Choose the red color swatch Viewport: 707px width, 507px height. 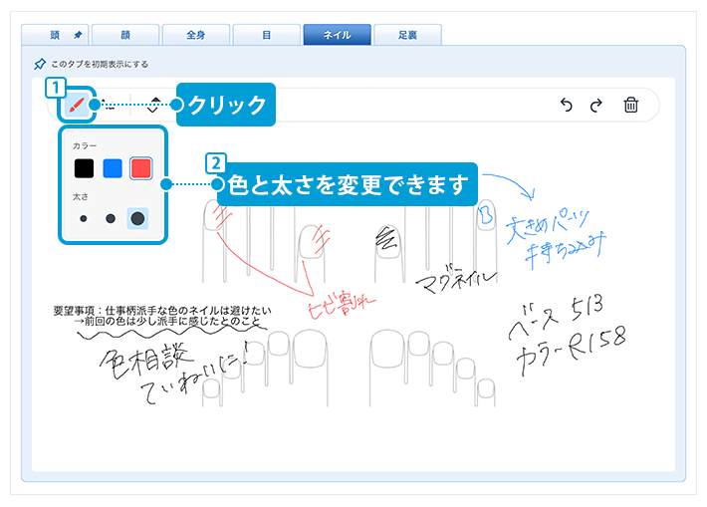click(140, 168)
